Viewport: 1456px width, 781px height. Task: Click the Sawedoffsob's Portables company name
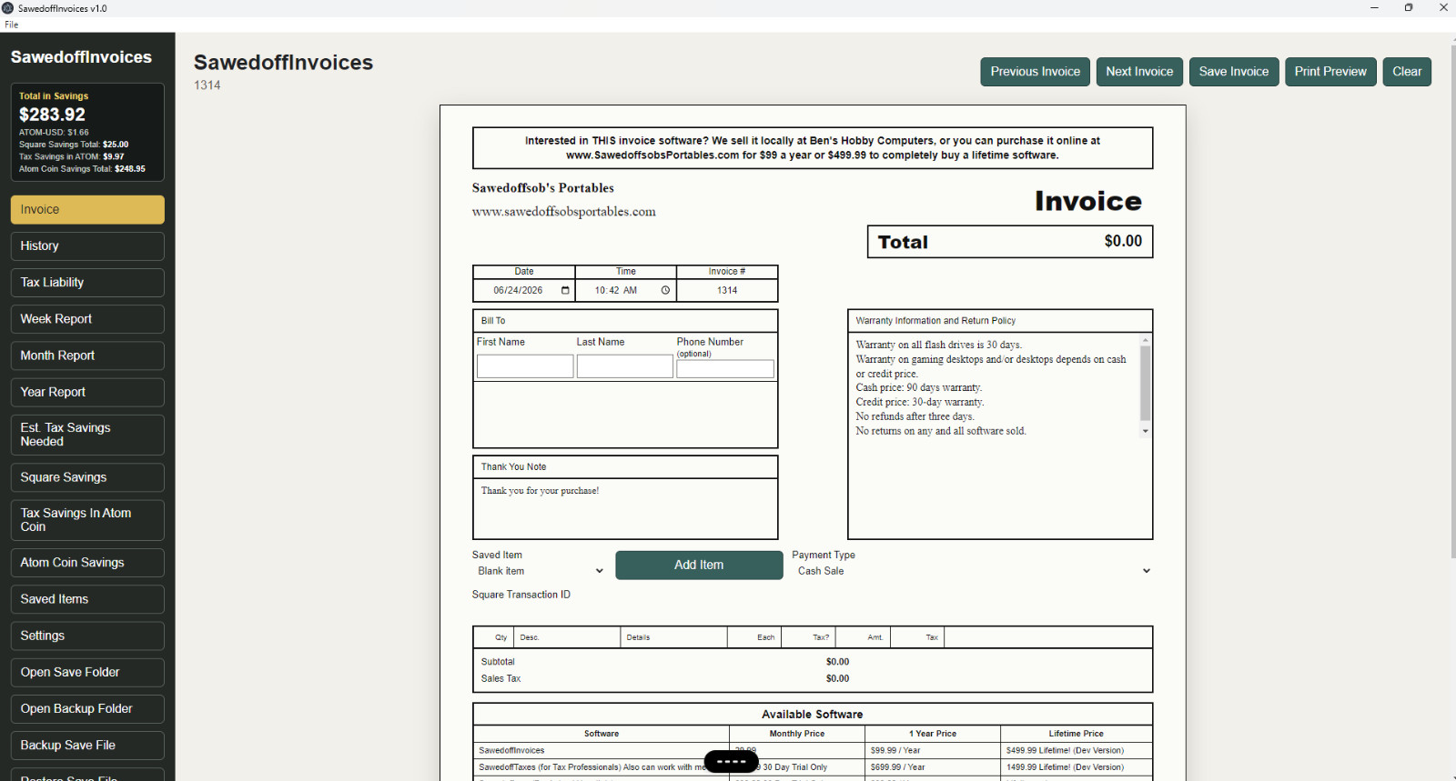tap(543, 188)
